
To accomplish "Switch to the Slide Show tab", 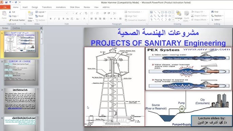I will coord(75,7).
